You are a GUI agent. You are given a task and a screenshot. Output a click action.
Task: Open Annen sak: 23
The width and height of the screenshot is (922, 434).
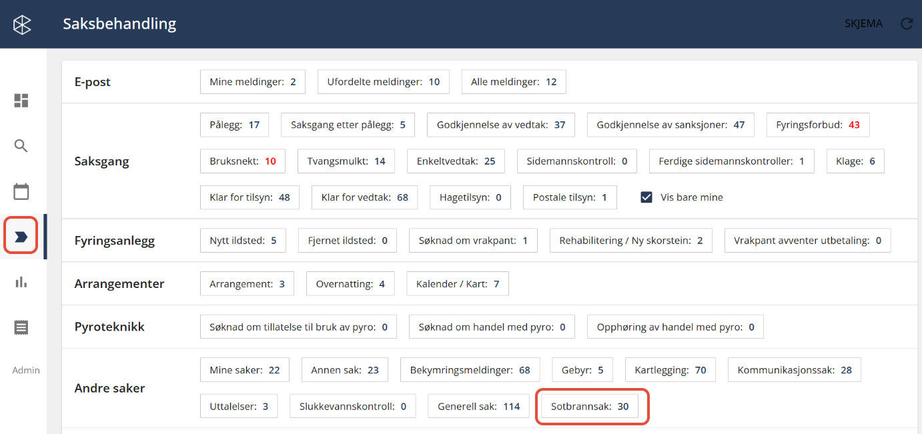click(x=345, y=370)
